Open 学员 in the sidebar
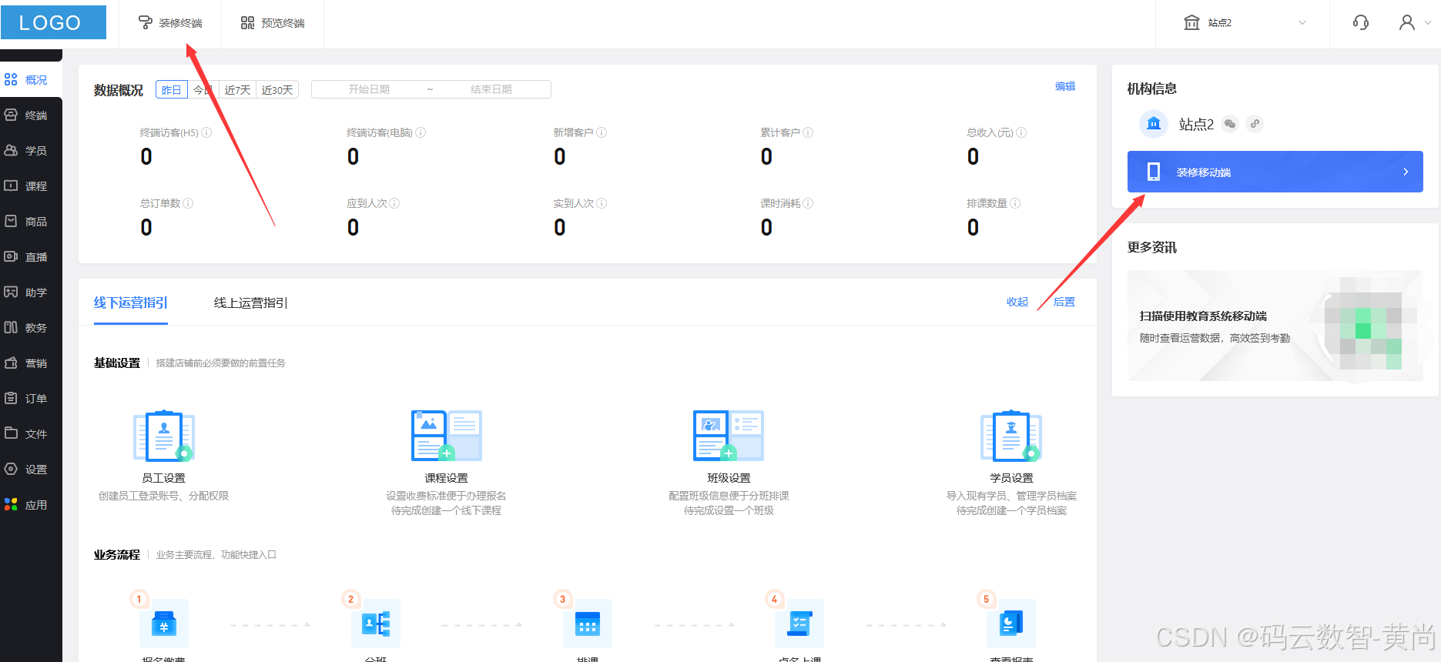This screenshot has width=1441, height=662. [x=31, y=150]
